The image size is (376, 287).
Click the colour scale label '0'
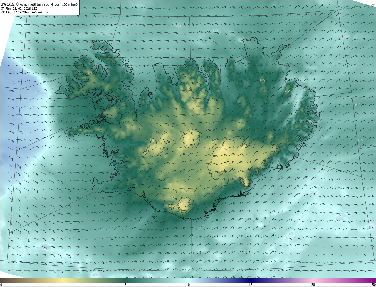click(1, 285)
